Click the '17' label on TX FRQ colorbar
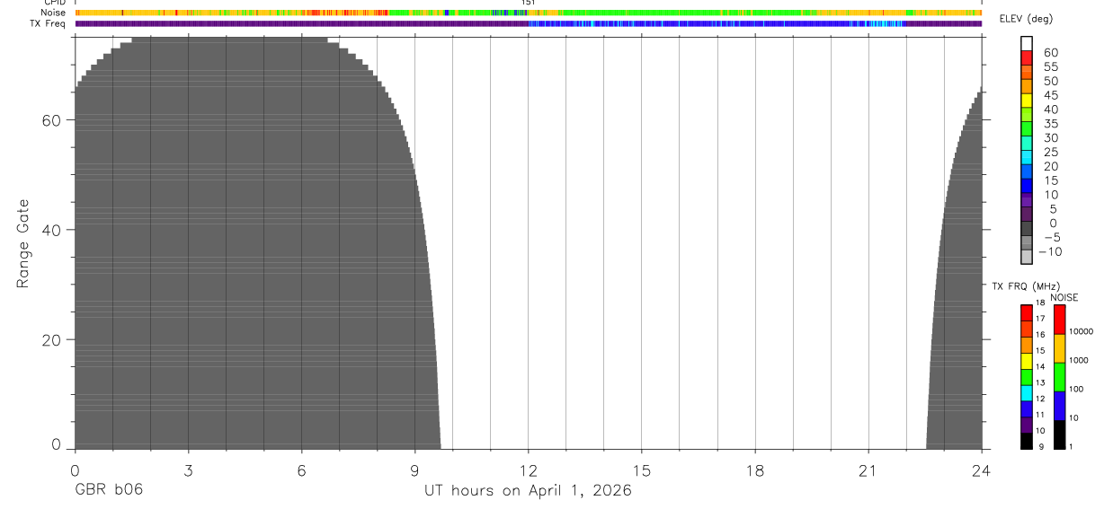The image size is (1104, 509). pos(1040,319)
